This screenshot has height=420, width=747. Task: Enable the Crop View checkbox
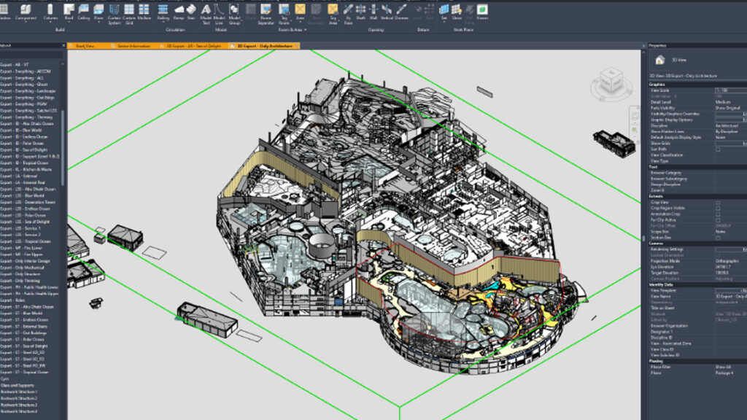pyautogui.click(x=718, y=202)
